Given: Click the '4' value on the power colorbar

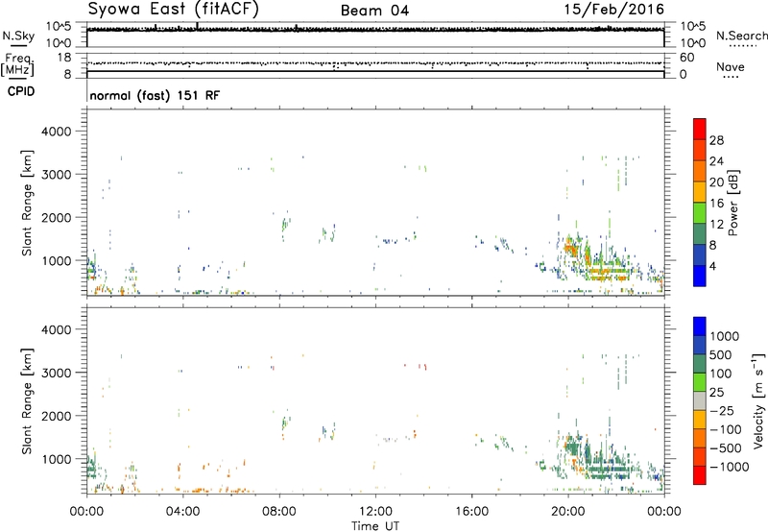Looking at the screenshot, I should tap(712, 266).
